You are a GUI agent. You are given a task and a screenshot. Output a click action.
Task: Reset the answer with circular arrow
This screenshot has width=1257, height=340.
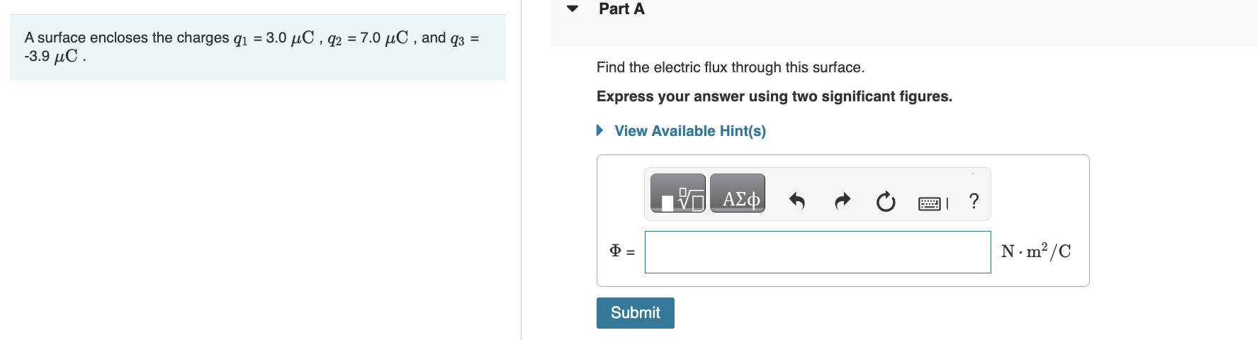886,202
